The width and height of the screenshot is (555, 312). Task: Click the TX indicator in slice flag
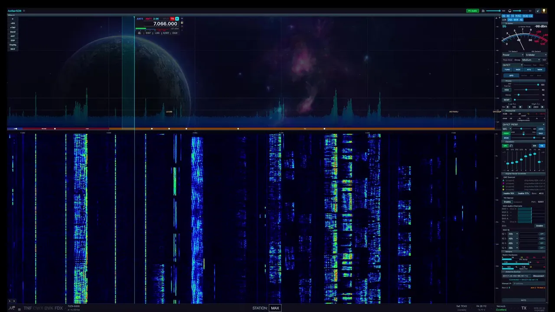coord(172,19)
